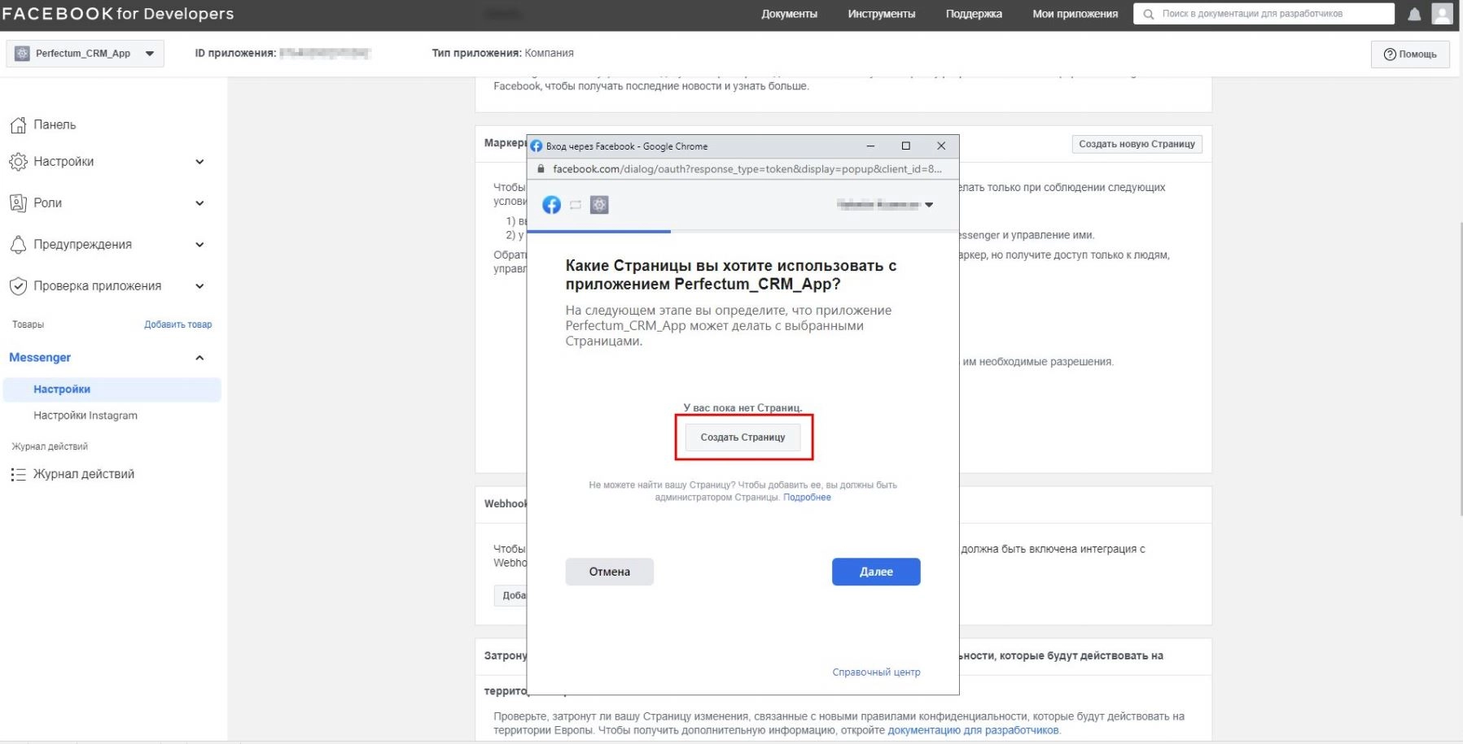Open the Инструменты menu
Screen dimensions: 1463x744
click(881, 14)
